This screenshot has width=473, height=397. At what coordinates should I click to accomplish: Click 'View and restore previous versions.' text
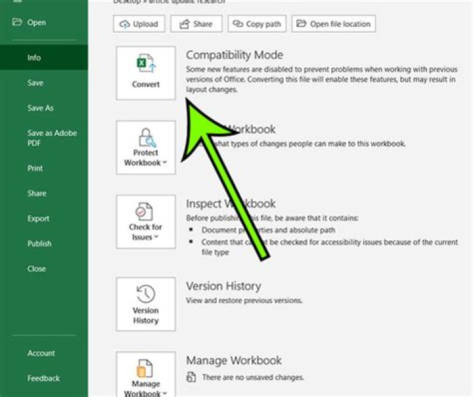pyautogui.click(x=244, y=301)
